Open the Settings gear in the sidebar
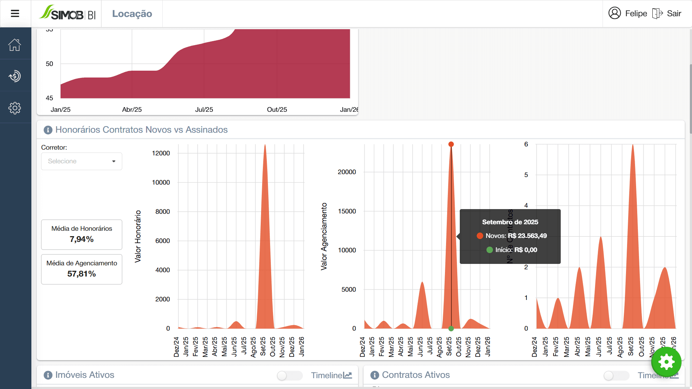Image resolution: width=692 pixels, height=389 pixels. coord(14,107)
